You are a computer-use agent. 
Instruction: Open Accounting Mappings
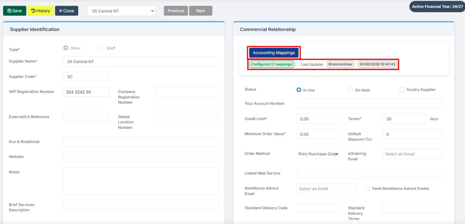274,53
